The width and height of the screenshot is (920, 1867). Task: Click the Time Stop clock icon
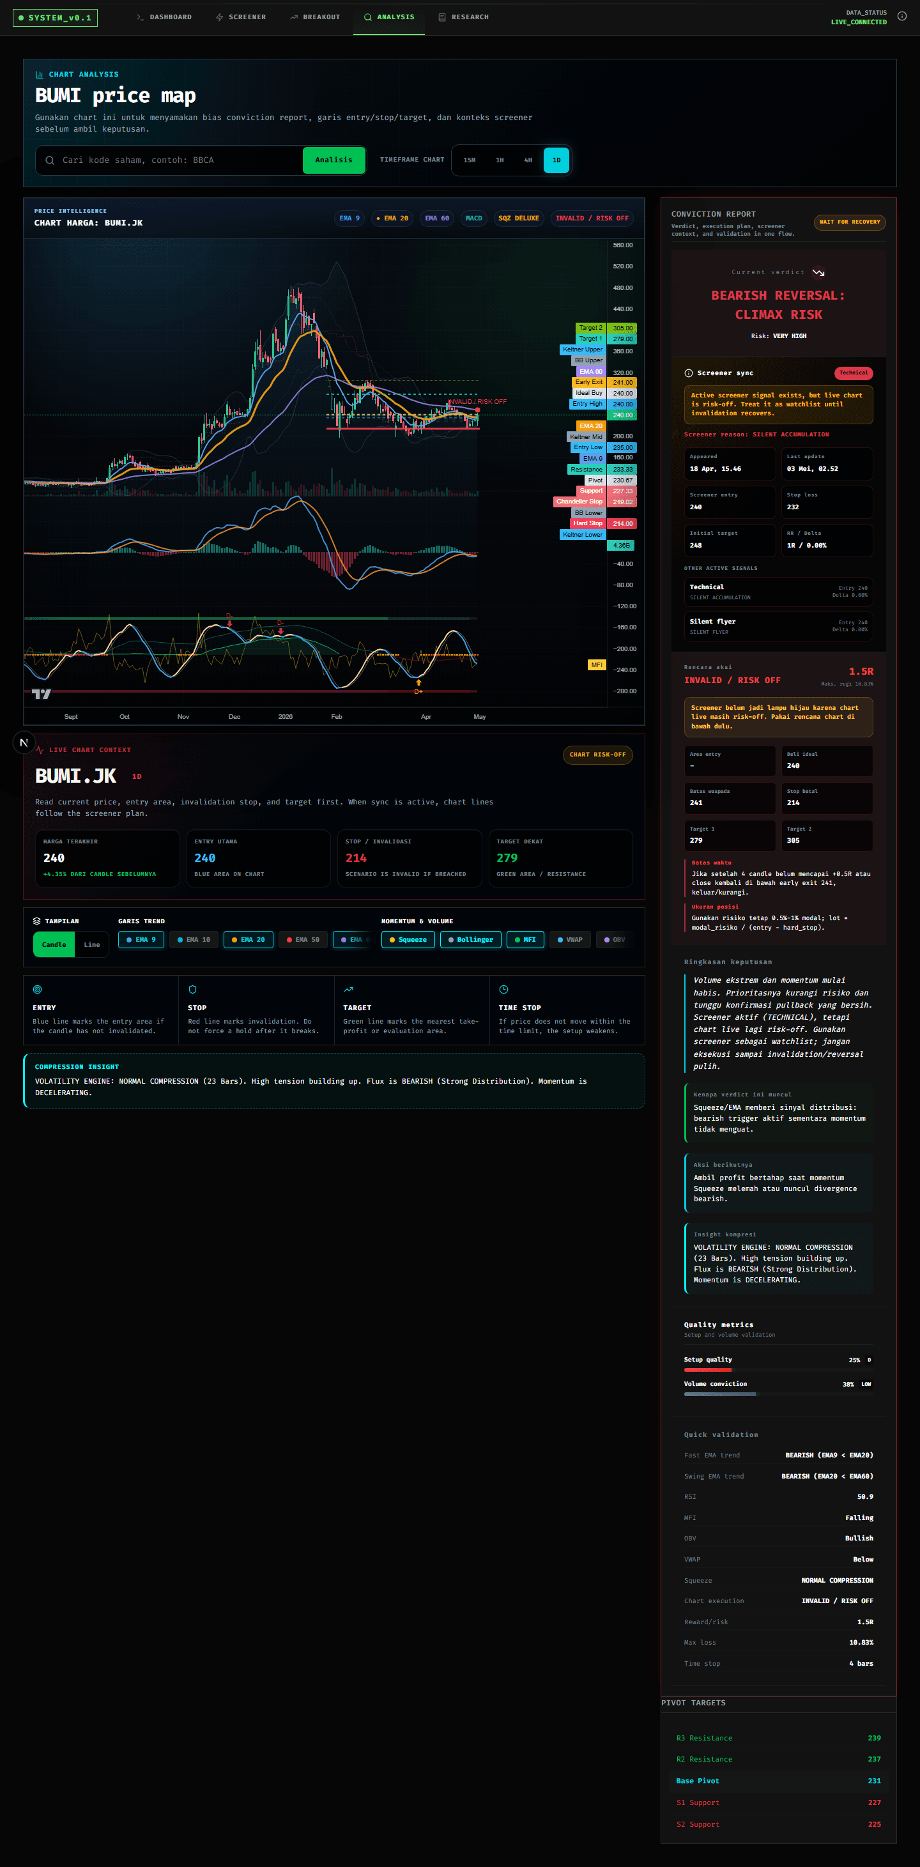coord(504,989)
